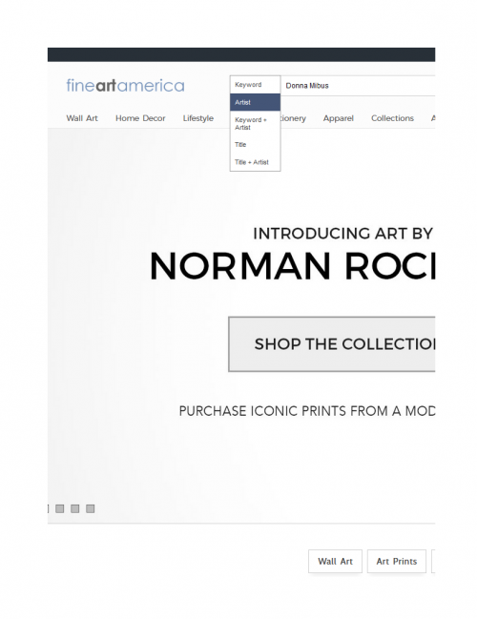477x619 pixels.
Task: Open the Home Decor menu
Action: pos(140,118)
